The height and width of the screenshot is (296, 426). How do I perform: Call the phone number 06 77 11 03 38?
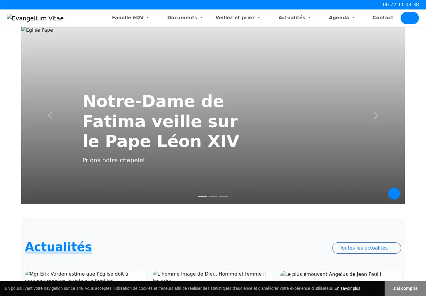pos(401,4)
